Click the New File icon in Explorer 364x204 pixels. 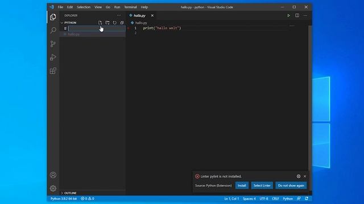(100, 23)
